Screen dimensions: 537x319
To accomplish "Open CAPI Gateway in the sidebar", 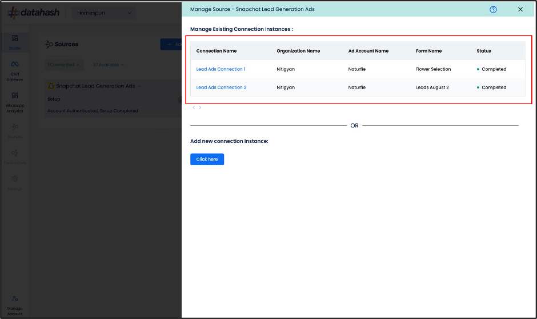I will [x=15, y=71].
